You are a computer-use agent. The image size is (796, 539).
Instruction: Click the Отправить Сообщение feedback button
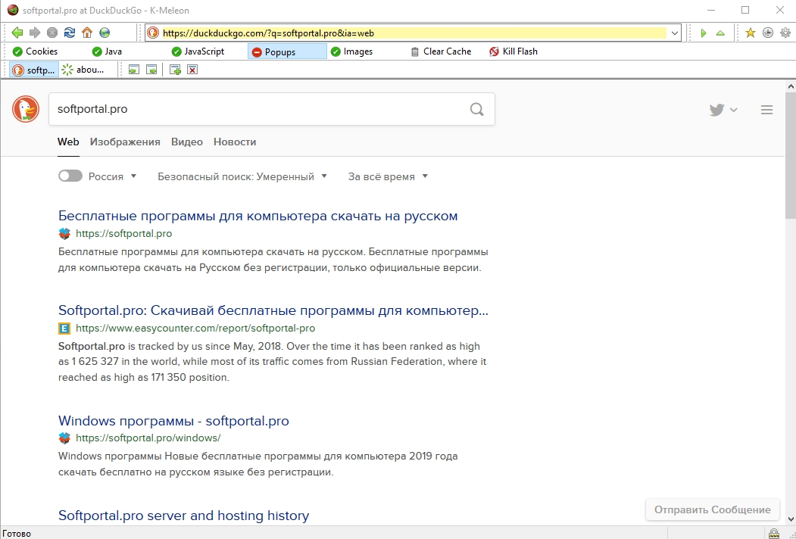[x=712, y=509]
